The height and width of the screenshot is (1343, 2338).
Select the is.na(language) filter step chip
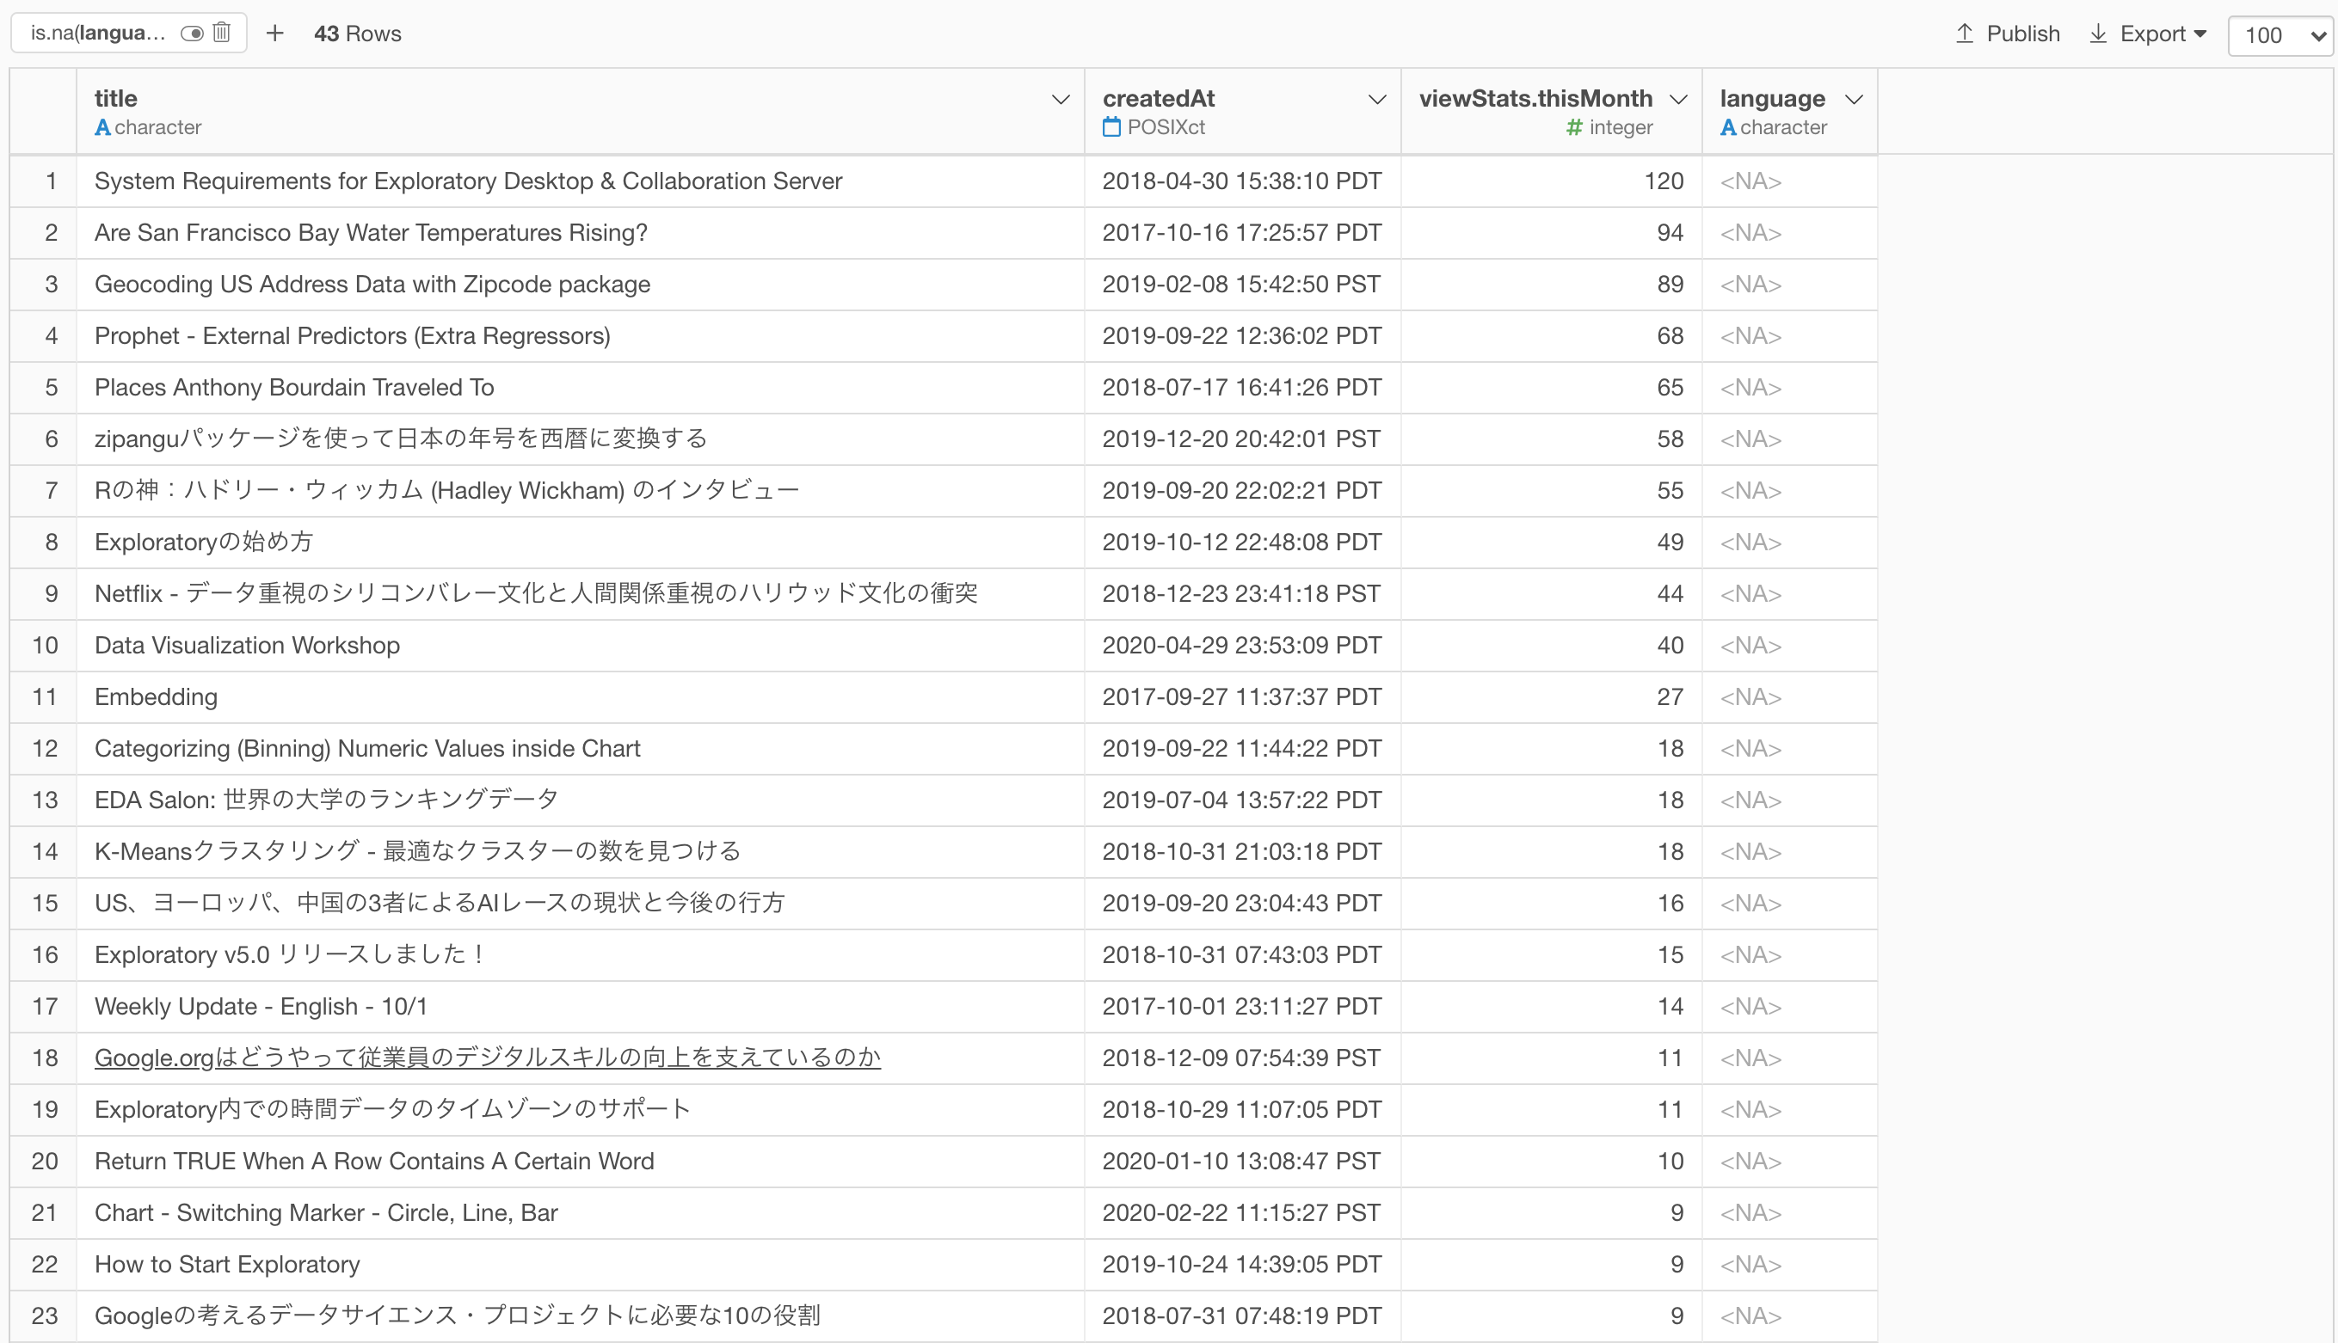98,34
